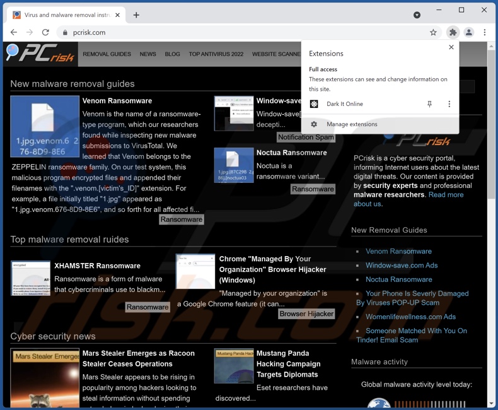Open the REMOVAL GUIDES menu item
The image size is (498, 410).
(x=107, y=54)
